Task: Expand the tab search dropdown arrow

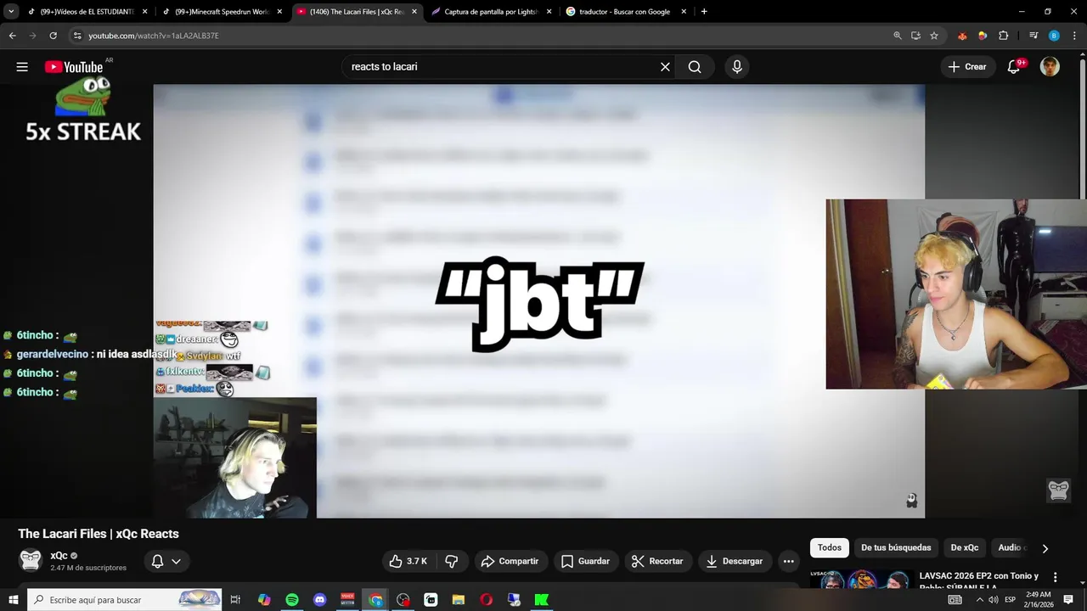Action: coord(11,12)
